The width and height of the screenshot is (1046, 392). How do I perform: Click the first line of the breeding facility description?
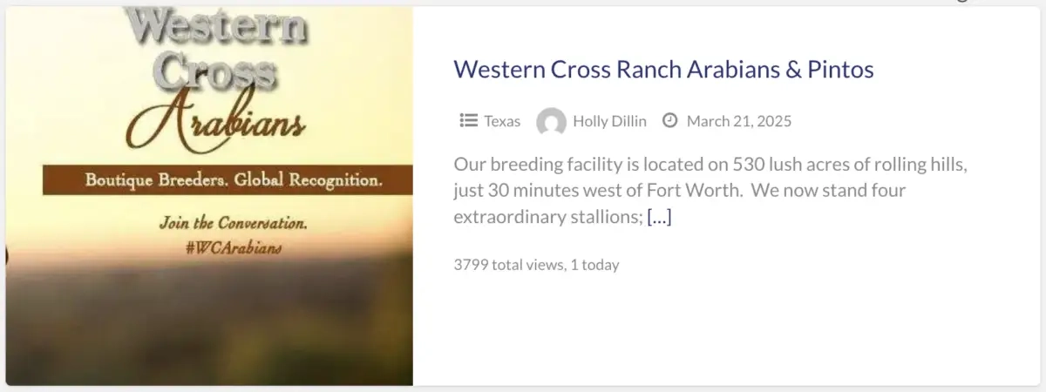[711, 165]
